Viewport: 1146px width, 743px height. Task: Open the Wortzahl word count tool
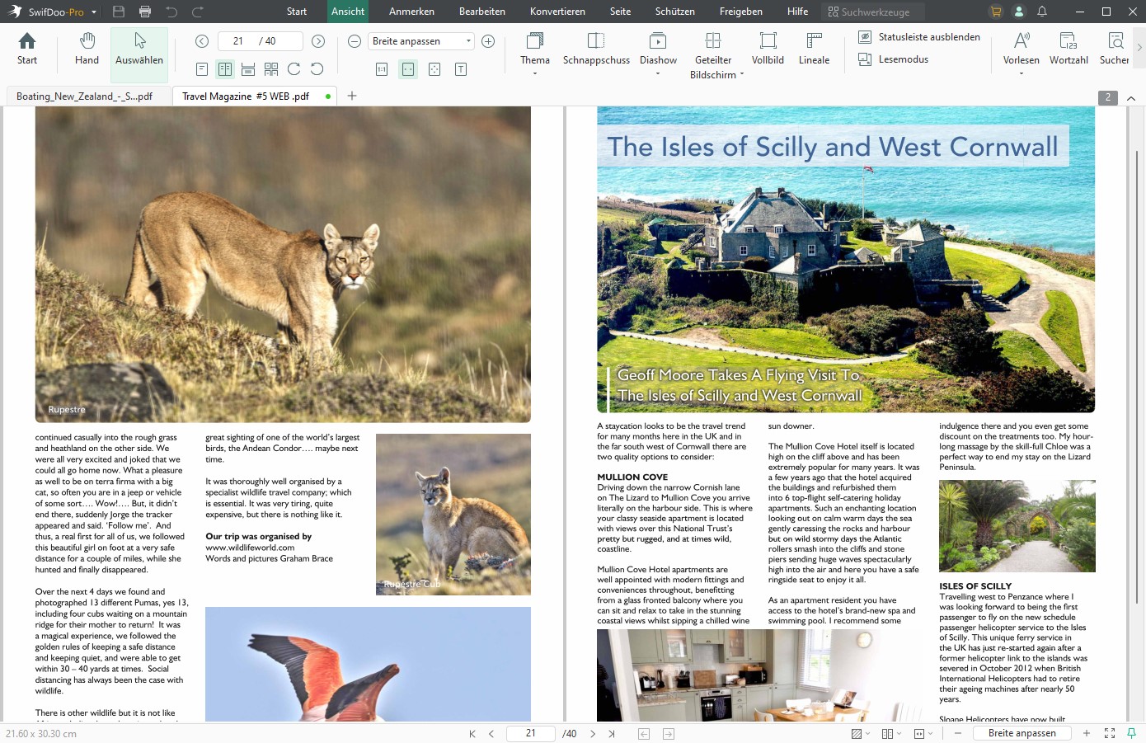click(x=1069, y=49)
